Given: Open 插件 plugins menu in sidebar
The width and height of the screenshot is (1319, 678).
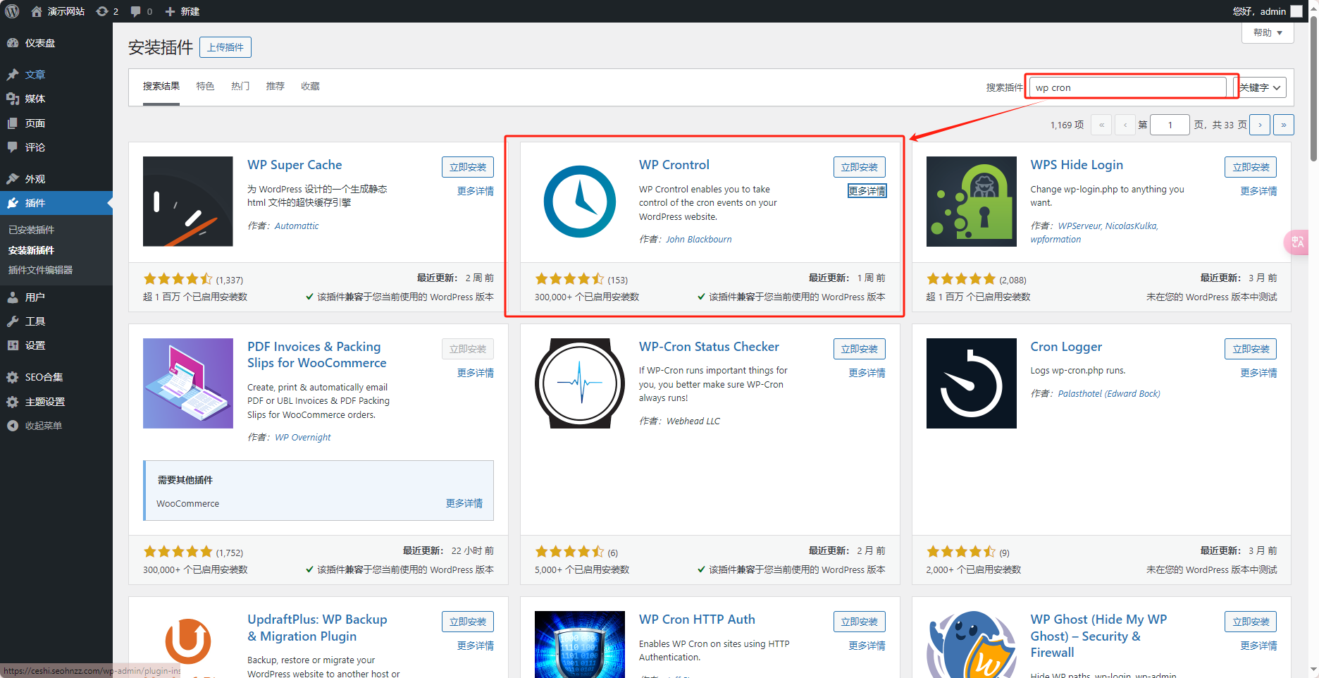Looking at the screenshot, I should tap(56, 203).
